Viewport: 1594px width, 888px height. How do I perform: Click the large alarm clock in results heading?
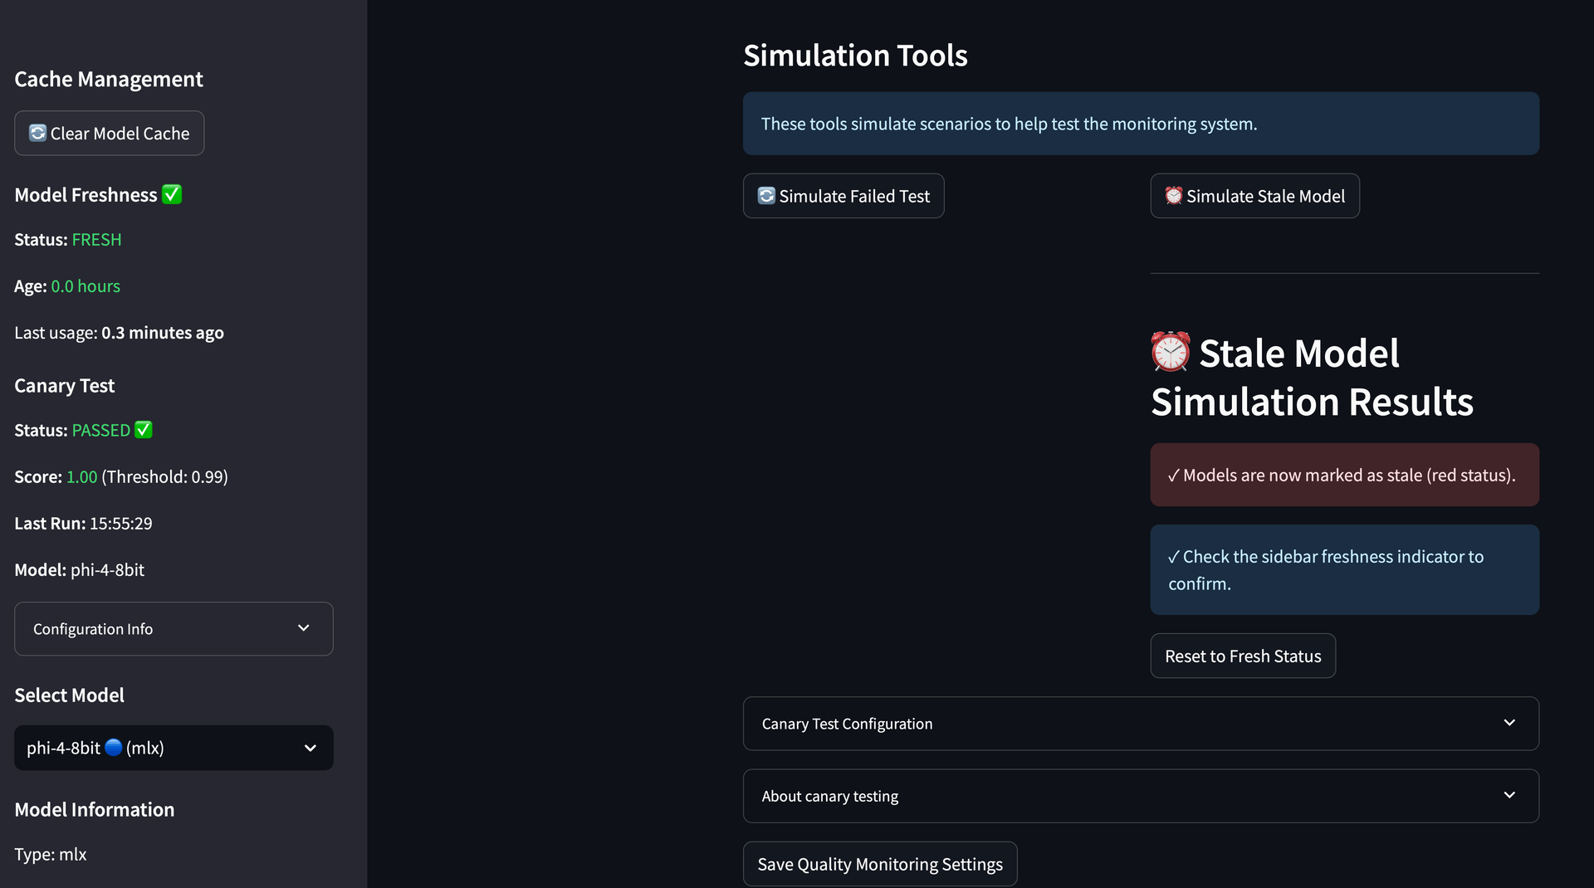1170,353
